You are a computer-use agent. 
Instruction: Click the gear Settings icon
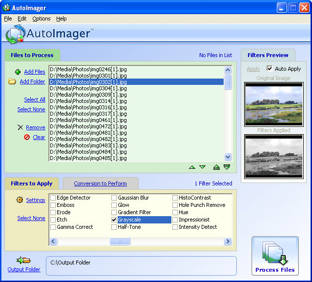(x=20, y=200)
